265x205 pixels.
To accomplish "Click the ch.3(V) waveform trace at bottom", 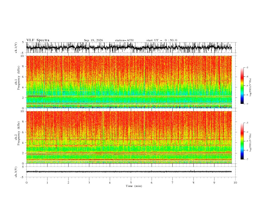I will pyautogui.click(x=129, y=172).
